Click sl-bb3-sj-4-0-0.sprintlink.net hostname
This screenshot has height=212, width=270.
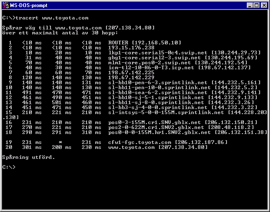[158, 107]
